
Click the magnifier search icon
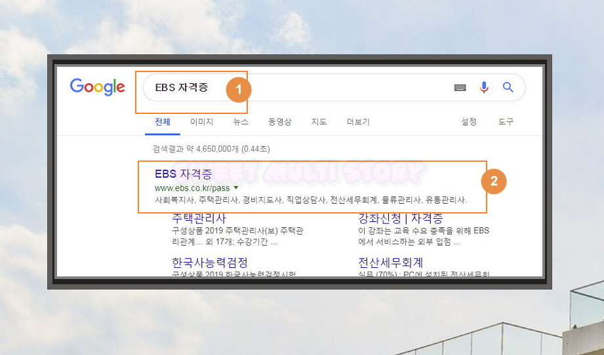coord(508,87)
